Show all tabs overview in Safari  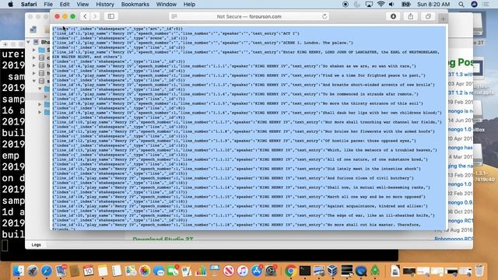tap(428, 16)
